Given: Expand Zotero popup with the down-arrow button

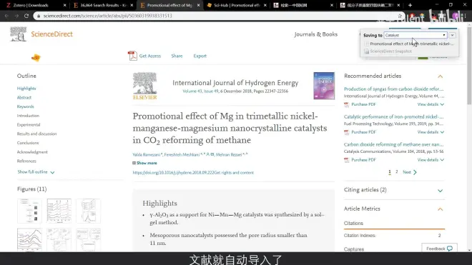Looking at the screenshot, I should click(x=452, y=35).
